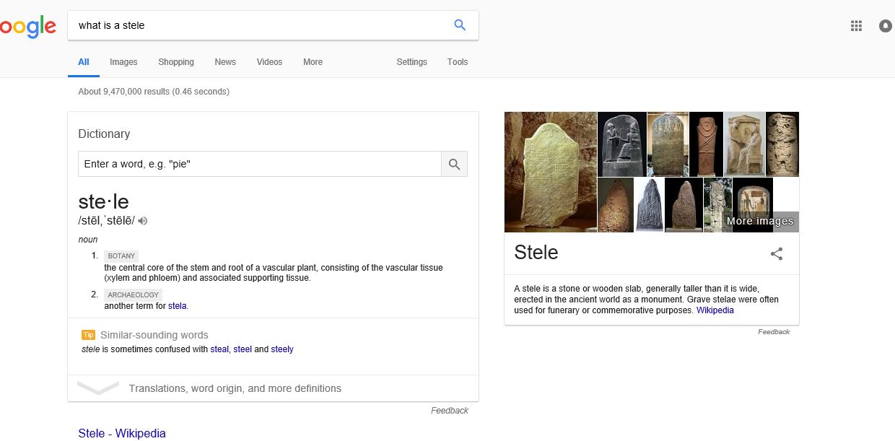Image resolution: width=895 pixels, height=441 pixels.
Task: Open the large stele stone thumbnail
Action: click(x=550, y=172)
